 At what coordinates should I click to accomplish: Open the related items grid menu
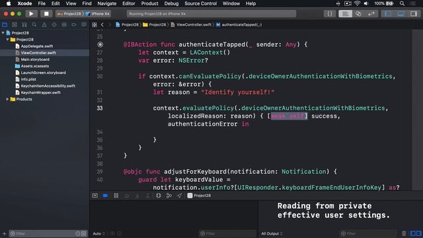[x=95, y=24]
